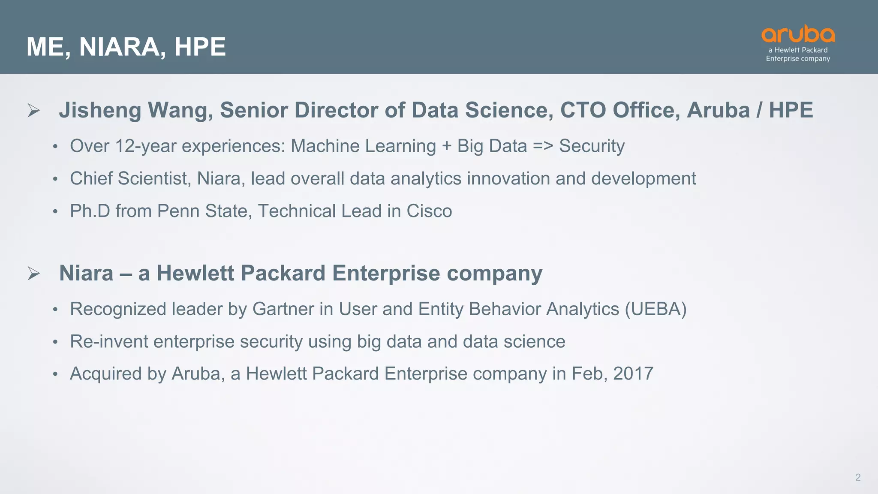878x494 pixels.
Task: Click the bullet dot before 'Over 12-year experiences'
Action: coord(55,147)
